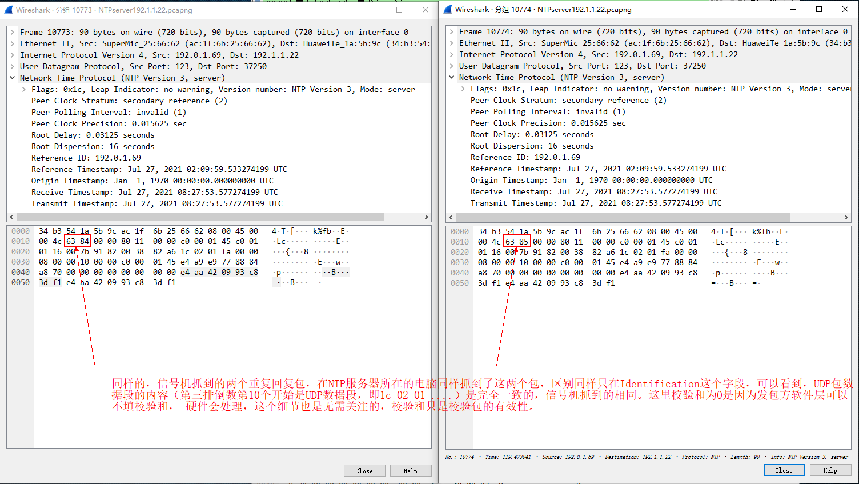Select Receive Timestamp row in left window
This screenshot has width=859, height=484.
point(219,193)
